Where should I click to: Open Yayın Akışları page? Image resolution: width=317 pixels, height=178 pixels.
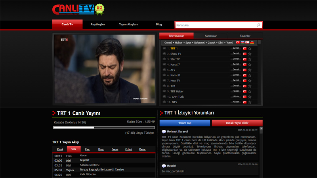[128, 25]
